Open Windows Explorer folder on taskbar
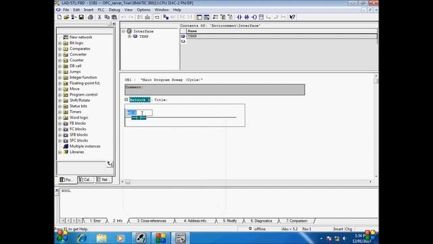433x244 pixels. pyautogui.click(x=101, y=238)
